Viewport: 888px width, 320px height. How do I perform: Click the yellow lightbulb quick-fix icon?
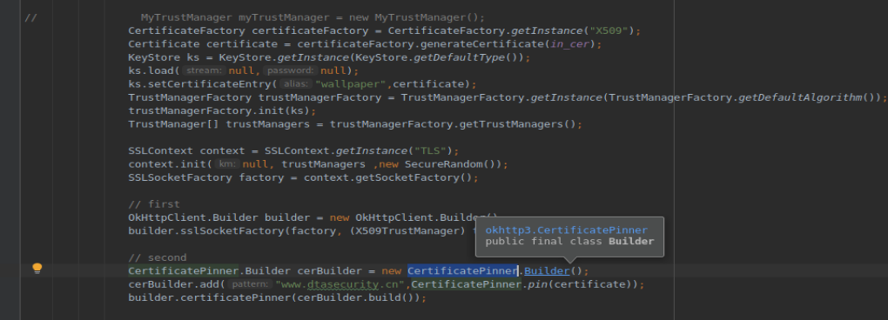pos(37,268)
